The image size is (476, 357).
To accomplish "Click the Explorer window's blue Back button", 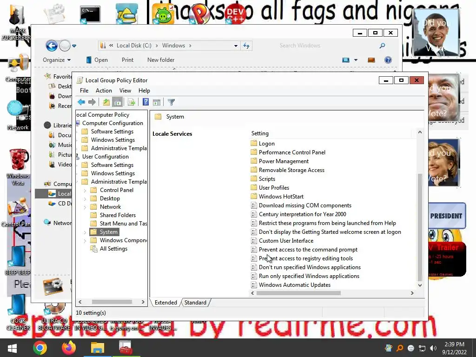I will pyautogui.click(x=52, y=46).
